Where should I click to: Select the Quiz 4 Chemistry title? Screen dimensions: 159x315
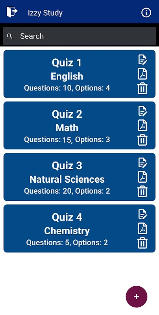67,217
